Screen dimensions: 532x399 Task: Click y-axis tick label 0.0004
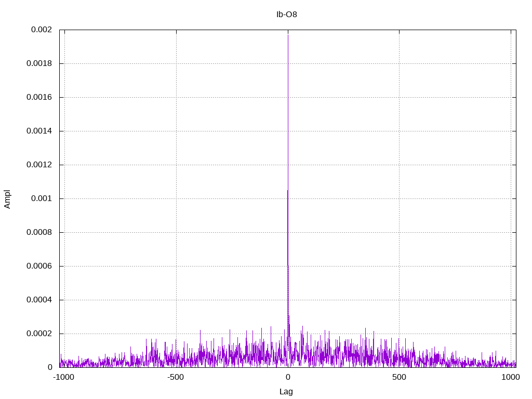[x=39, y=300]
